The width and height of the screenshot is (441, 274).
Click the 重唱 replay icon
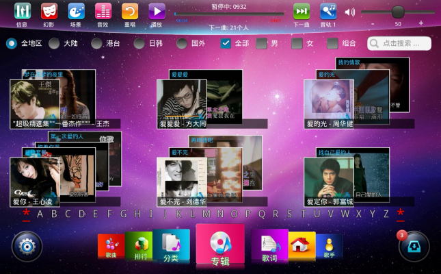tap(130, 11)
